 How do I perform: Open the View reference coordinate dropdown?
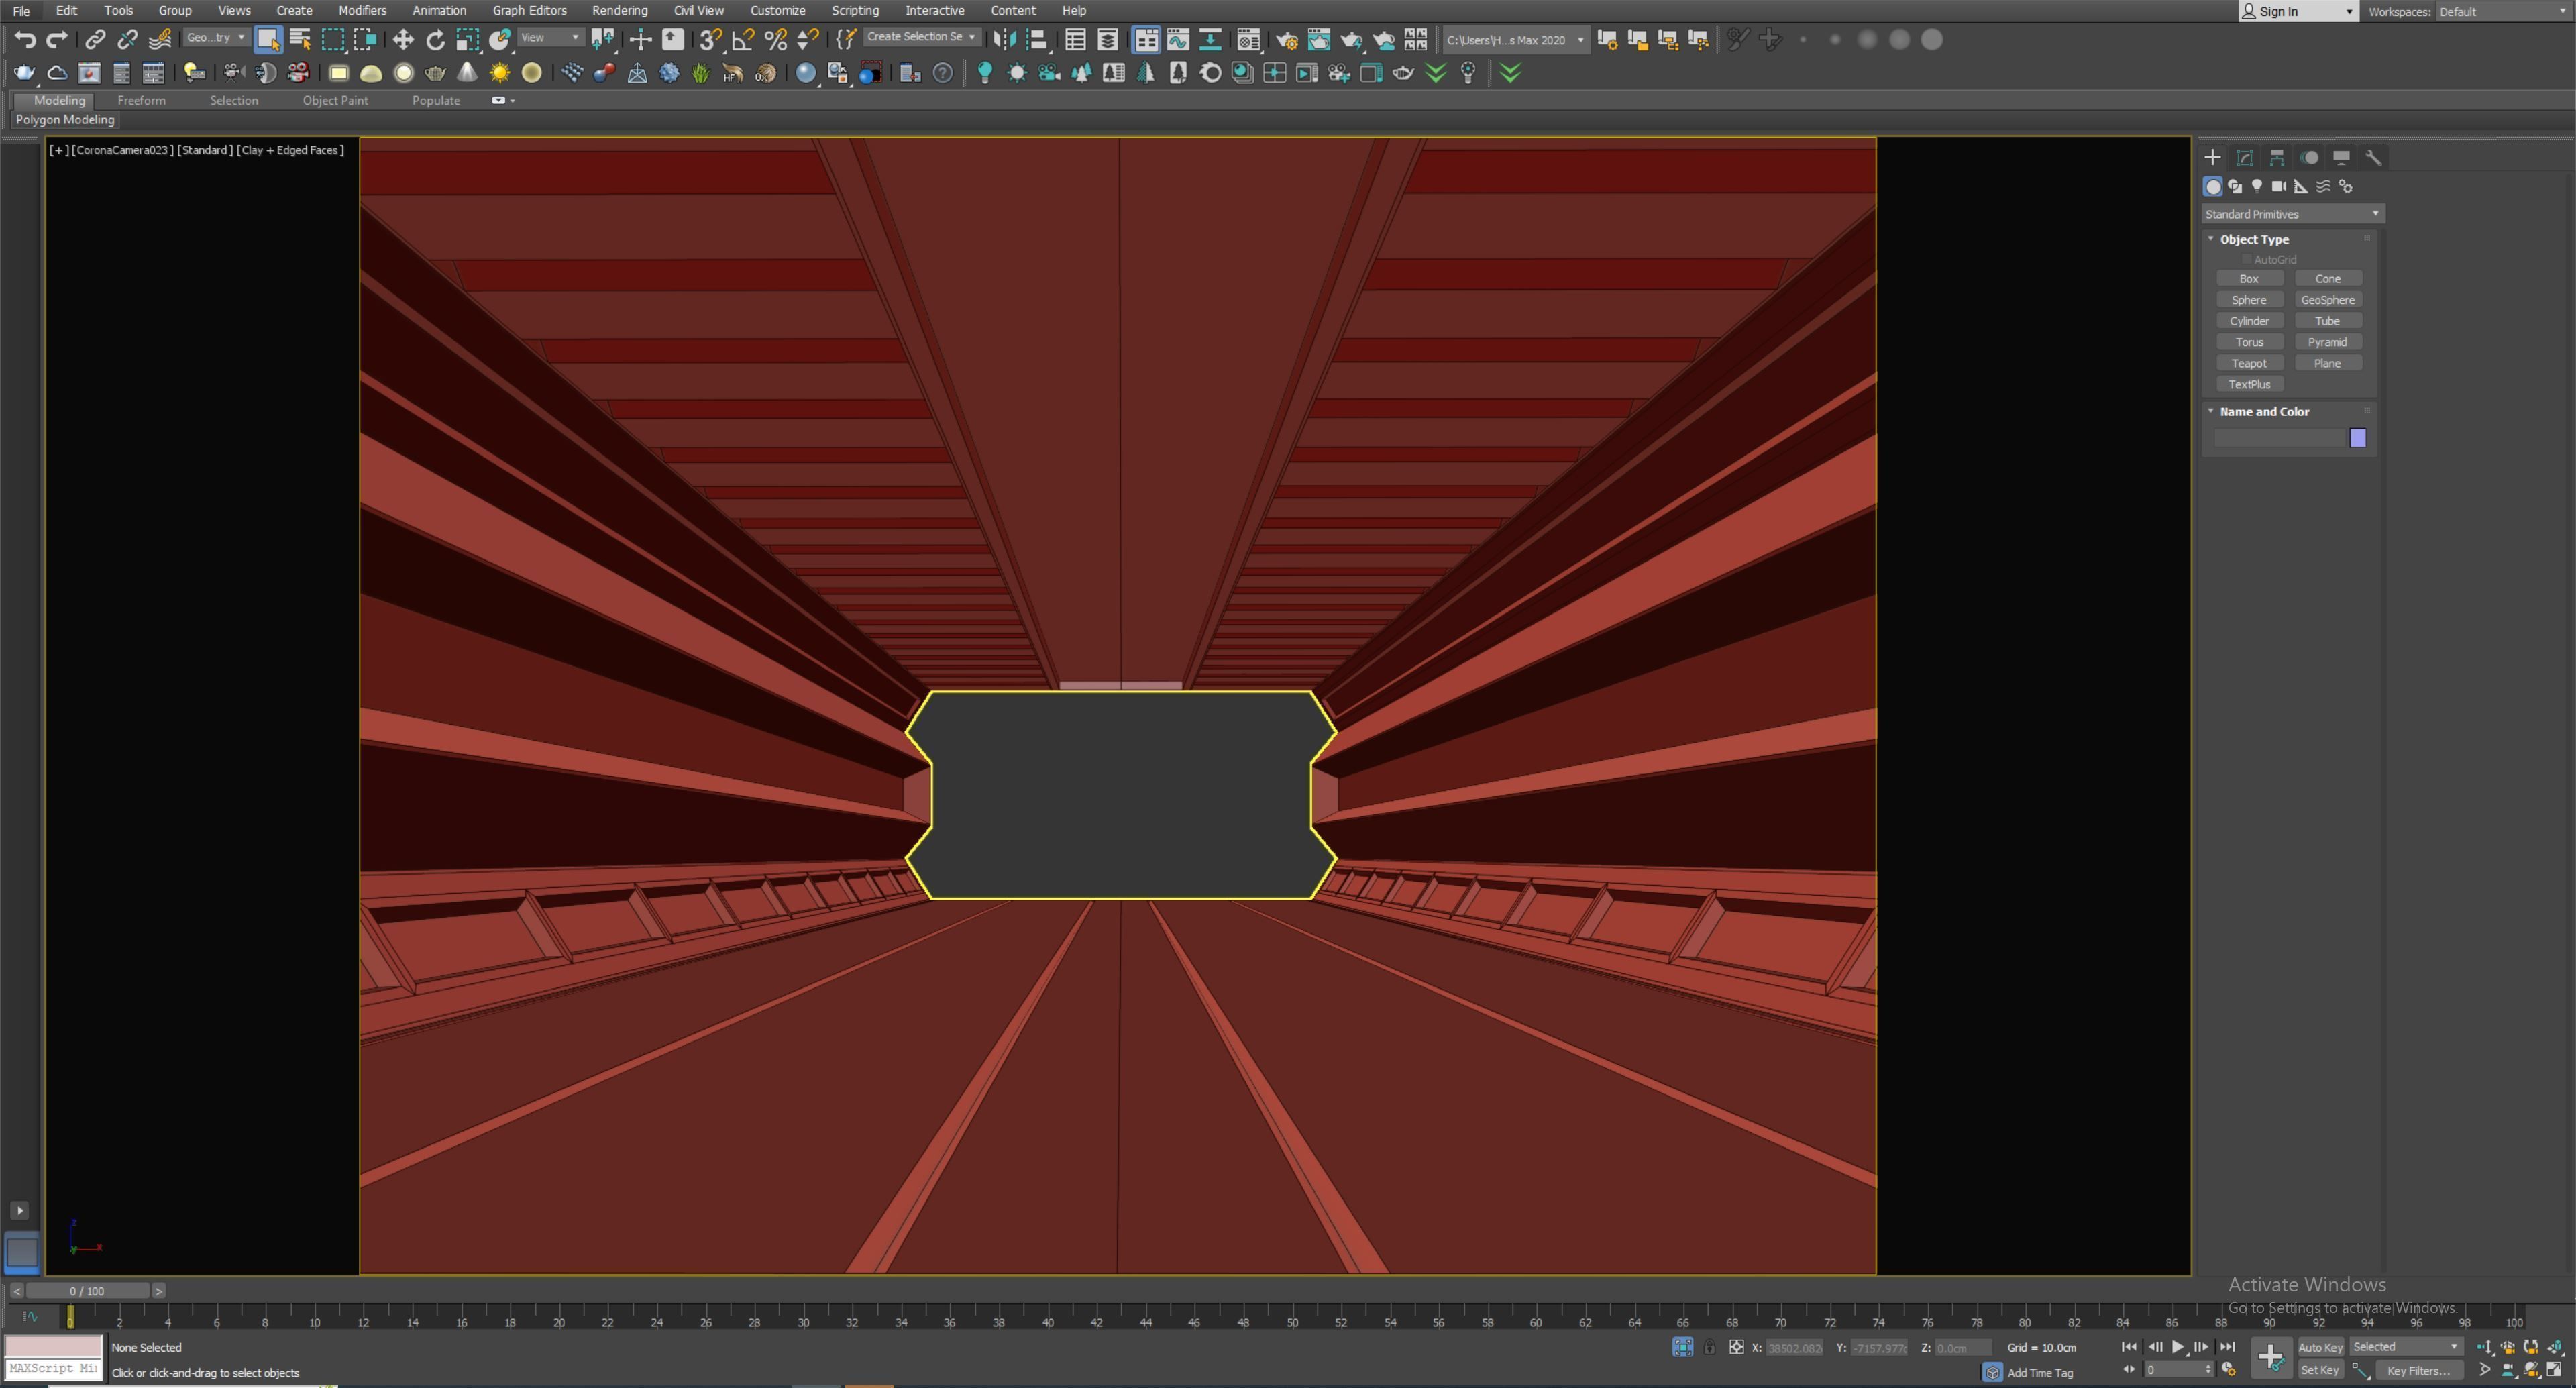(550, 38)
